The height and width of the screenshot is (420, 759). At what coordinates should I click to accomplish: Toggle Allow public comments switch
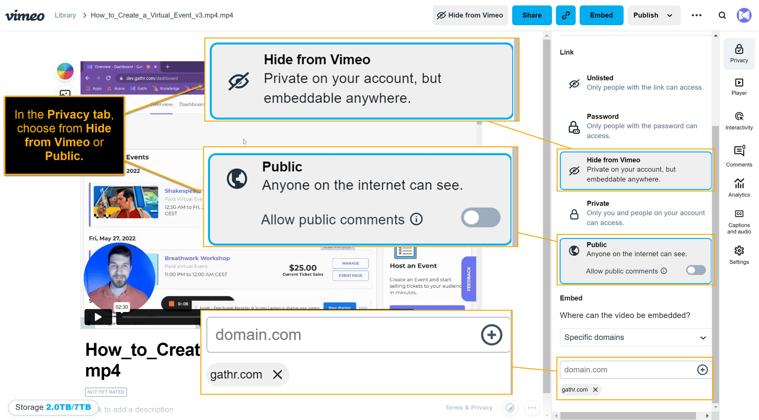point(695,270)
